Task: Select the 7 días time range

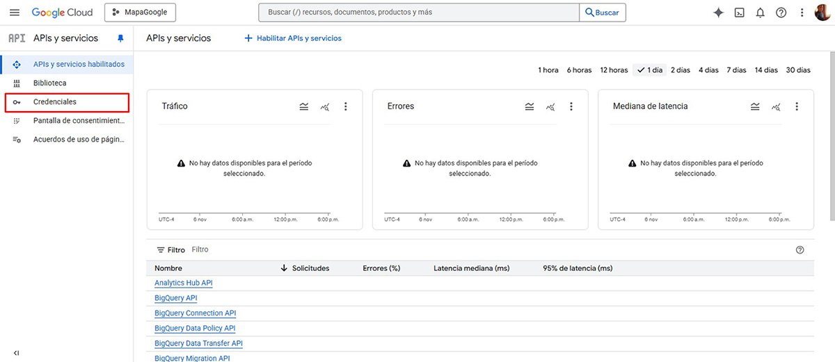Action: 736,69
